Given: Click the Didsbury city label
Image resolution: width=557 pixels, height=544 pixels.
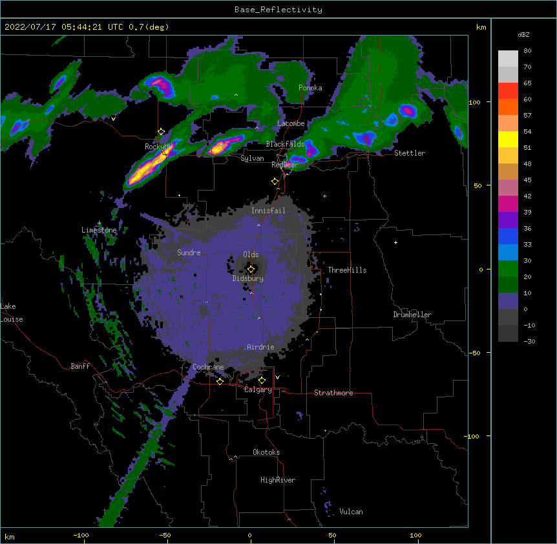Looking at the screenshot, I should 248,278.
